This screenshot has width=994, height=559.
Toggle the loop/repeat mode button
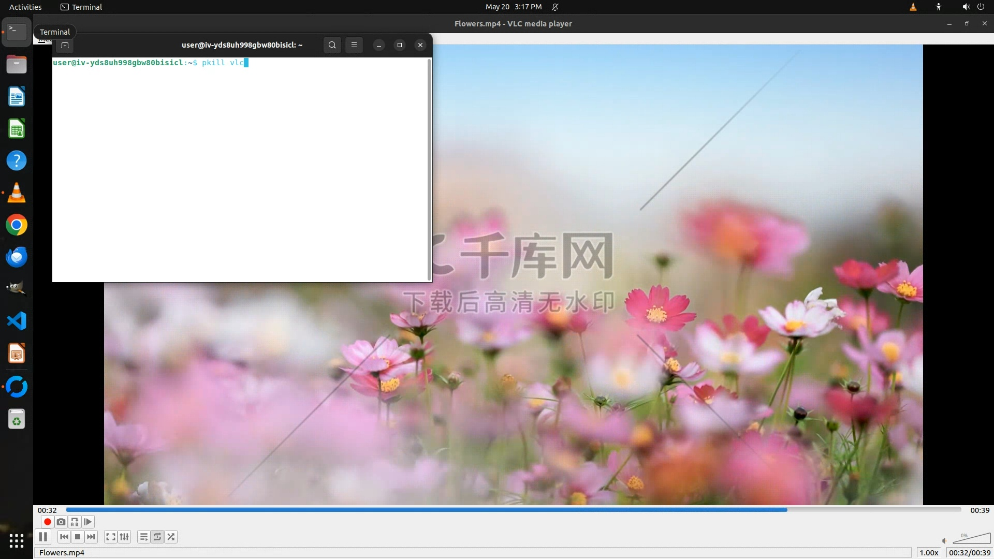click(x=157, y=537)
